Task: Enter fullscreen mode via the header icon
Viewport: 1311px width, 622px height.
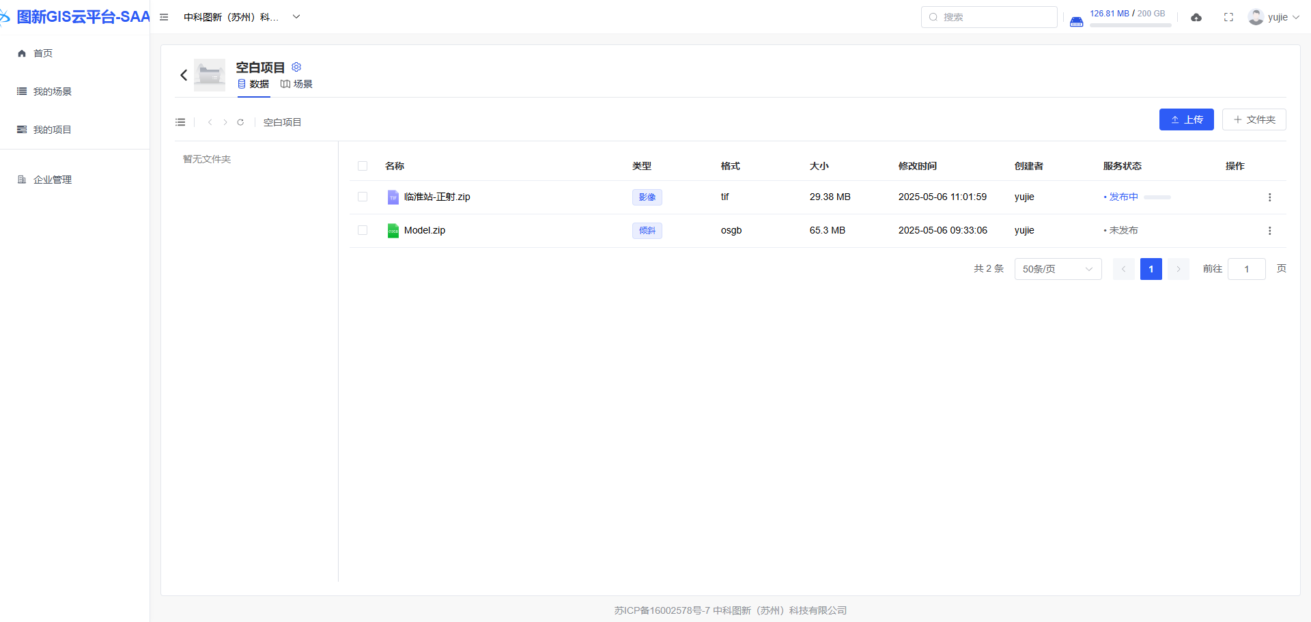Action: [1228, 17]
